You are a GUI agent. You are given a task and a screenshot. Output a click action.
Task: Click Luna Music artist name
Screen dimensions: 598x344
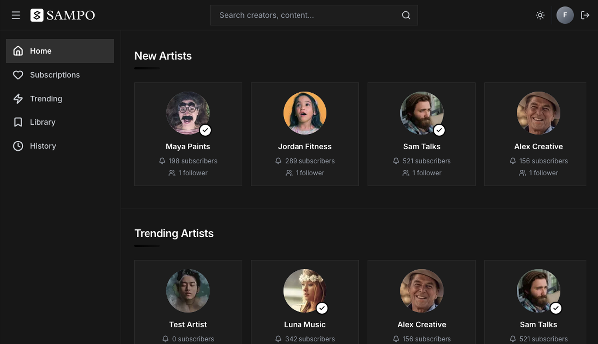point(304,325)
